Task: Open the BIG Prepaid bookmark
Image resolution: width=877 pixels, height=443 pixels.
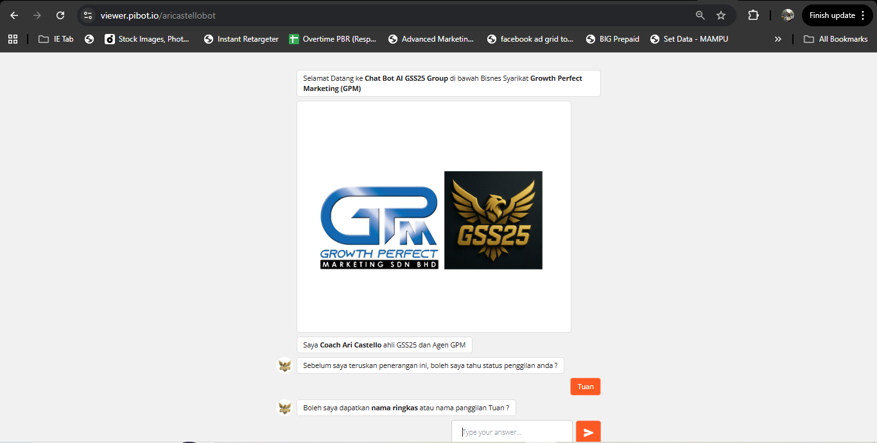Action: (x=612, y=38)
